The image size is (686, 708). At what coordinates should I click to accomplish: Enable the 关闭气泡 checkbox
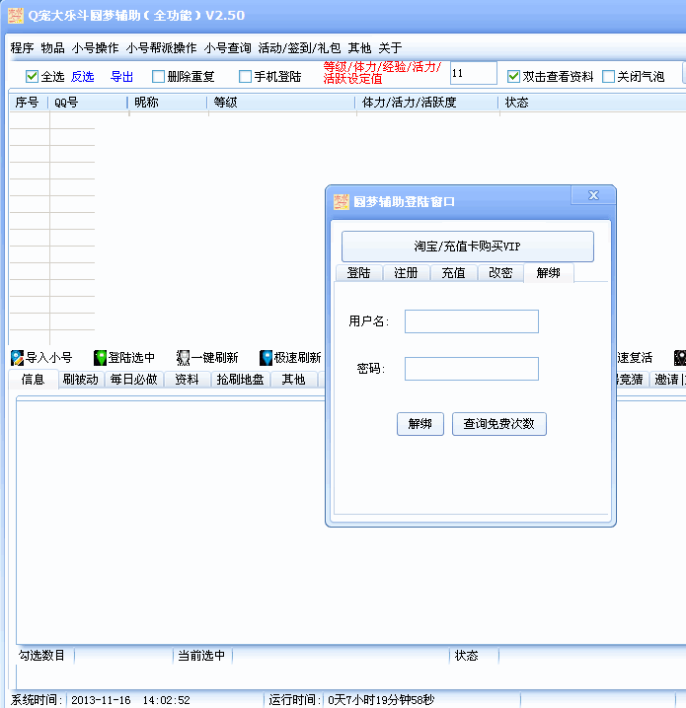(608, 76)
